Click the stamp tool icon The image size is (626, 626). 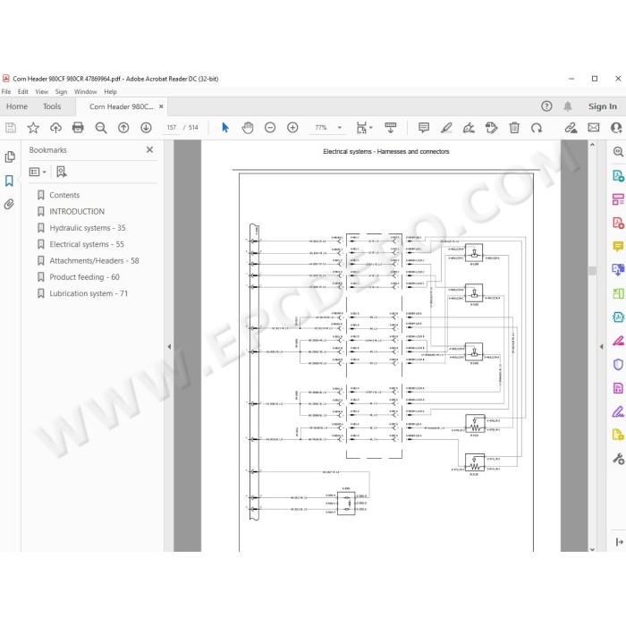491,128
